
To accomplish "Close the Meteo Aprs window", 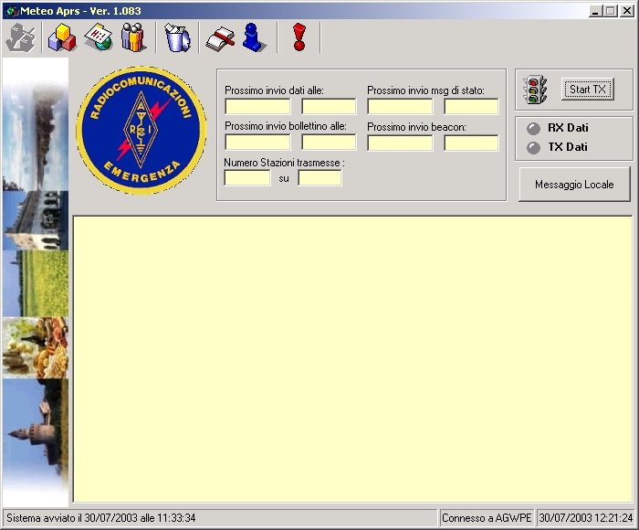I will [x=626, y=11].
